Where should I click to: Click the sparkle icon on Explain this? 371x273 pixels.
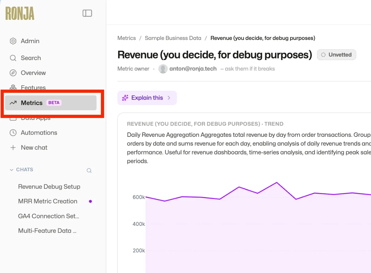tap(125, 98)
